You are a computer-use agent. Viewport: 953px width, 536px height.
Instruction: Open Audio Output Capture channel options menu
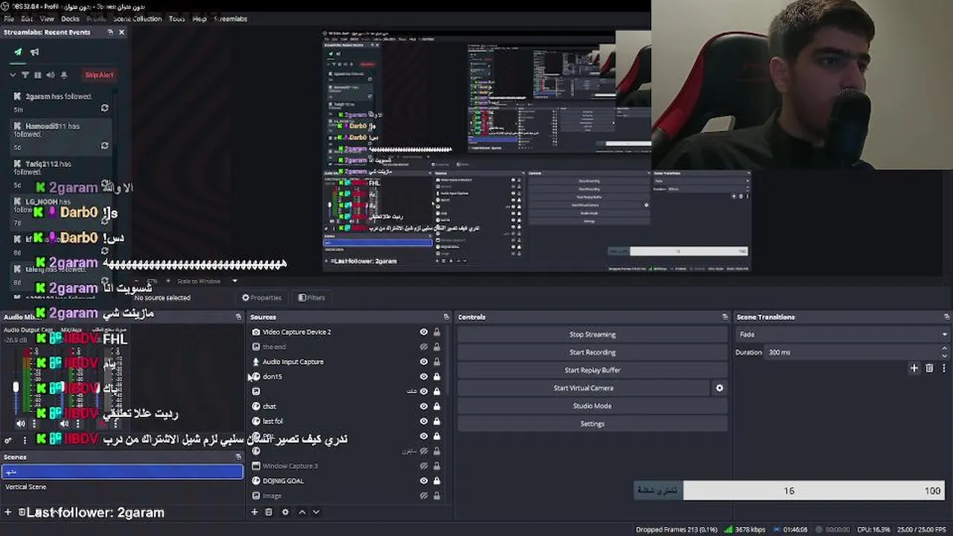coord(34,424)
